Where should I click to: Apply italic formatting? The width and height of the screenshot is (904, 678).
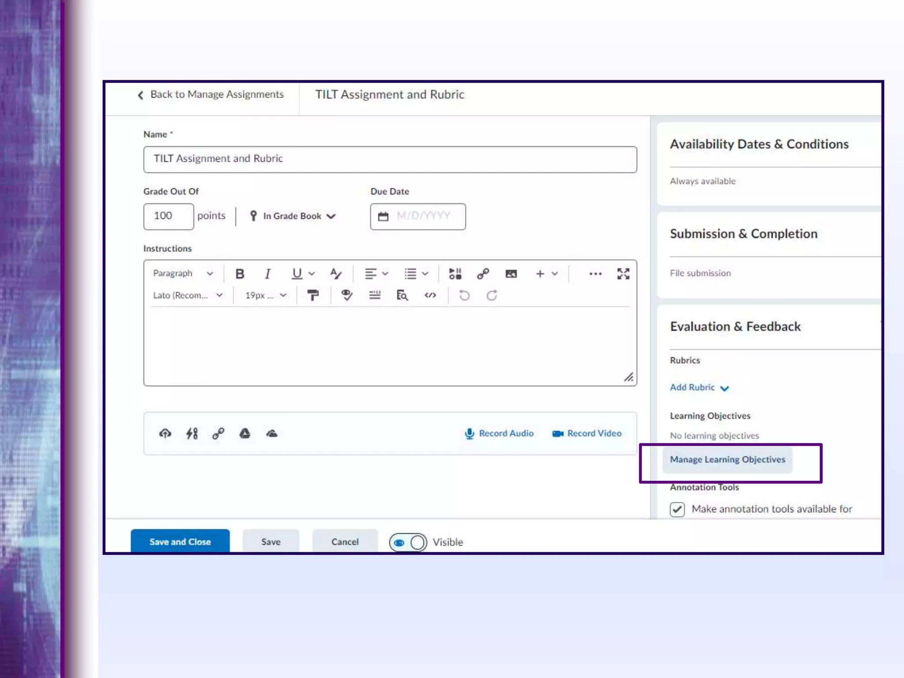point(267,274)
